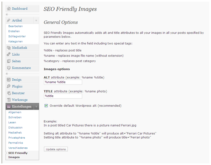Click the '%name - replaces image file name' line
Viewport: 211px width, 165px height.
[83, 56]
